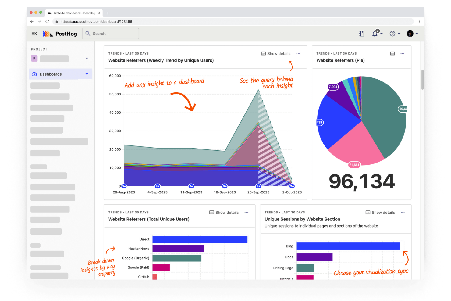Click the user avatar in the top bar
This screenshot has width=451, height=301.
click(410, 34)
